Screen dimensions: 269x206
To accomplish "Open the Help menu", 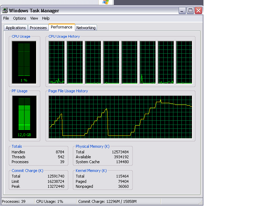I will 46,18.
